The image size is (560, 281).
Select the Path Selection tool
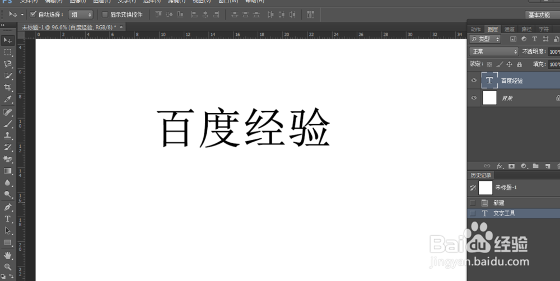click(7, 231)
